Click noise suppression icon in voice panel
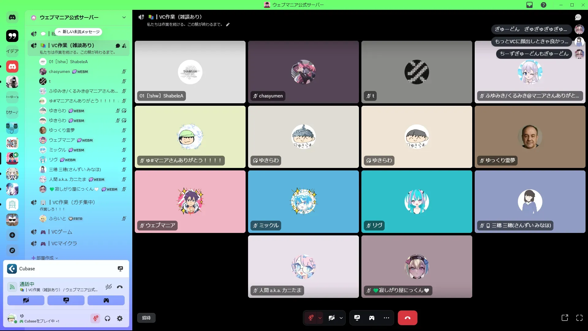This screenshot has height=331, width=588. (109, 287)
